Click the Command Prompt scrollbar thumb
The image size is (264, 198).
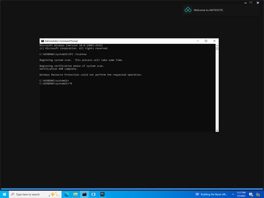tap(217, 49)
